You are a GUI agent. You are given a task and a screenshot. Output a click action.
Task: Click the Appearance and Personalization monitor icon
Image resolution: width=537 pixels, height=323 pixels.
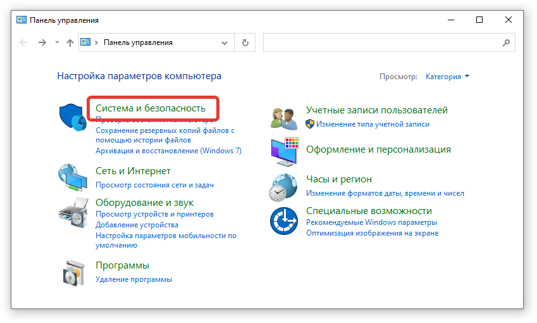coord(284,150)
